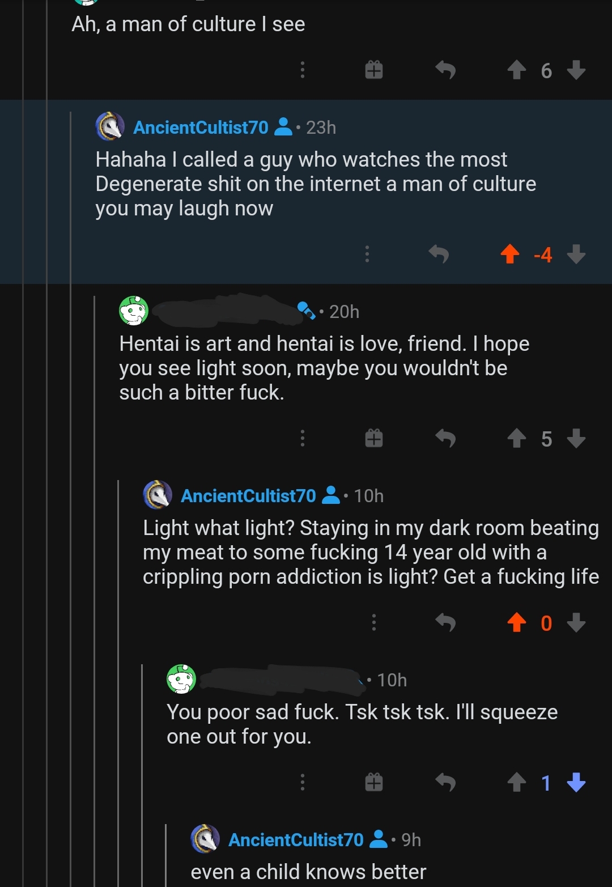Open the overflow menu below 'Ah, a man of culture'

(x=303, y=70)
